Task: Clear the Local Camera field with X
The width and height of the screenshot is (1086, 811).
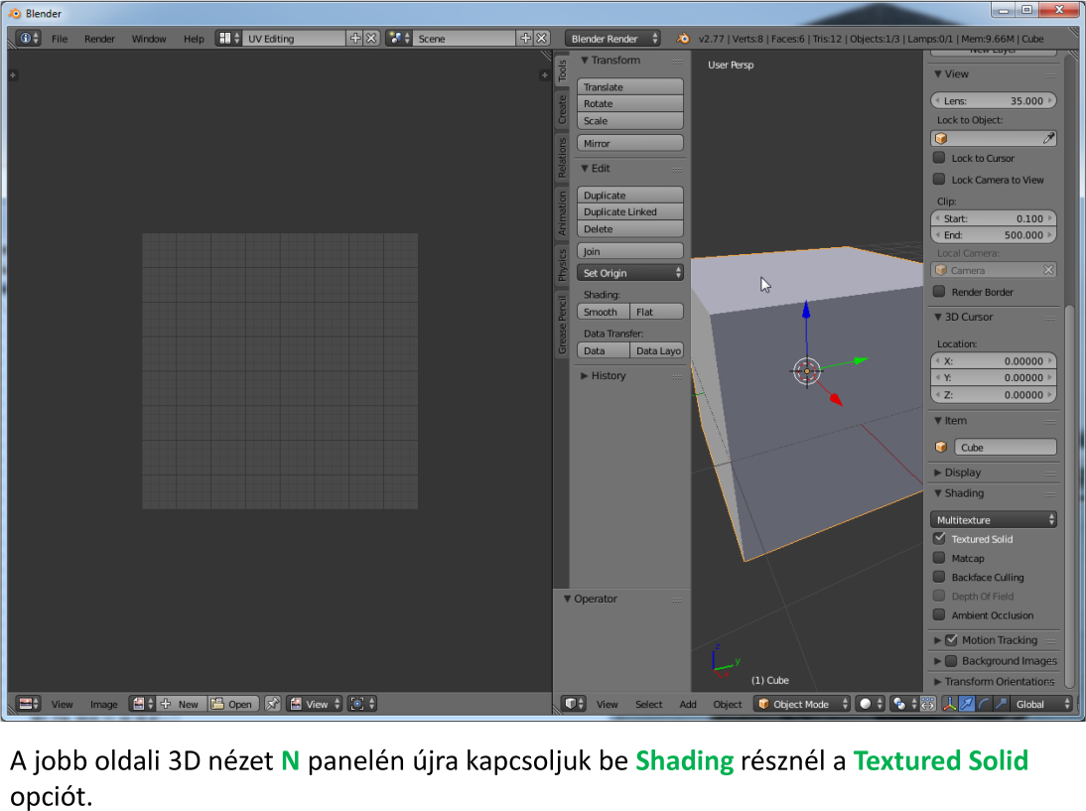Action: 1048,270
